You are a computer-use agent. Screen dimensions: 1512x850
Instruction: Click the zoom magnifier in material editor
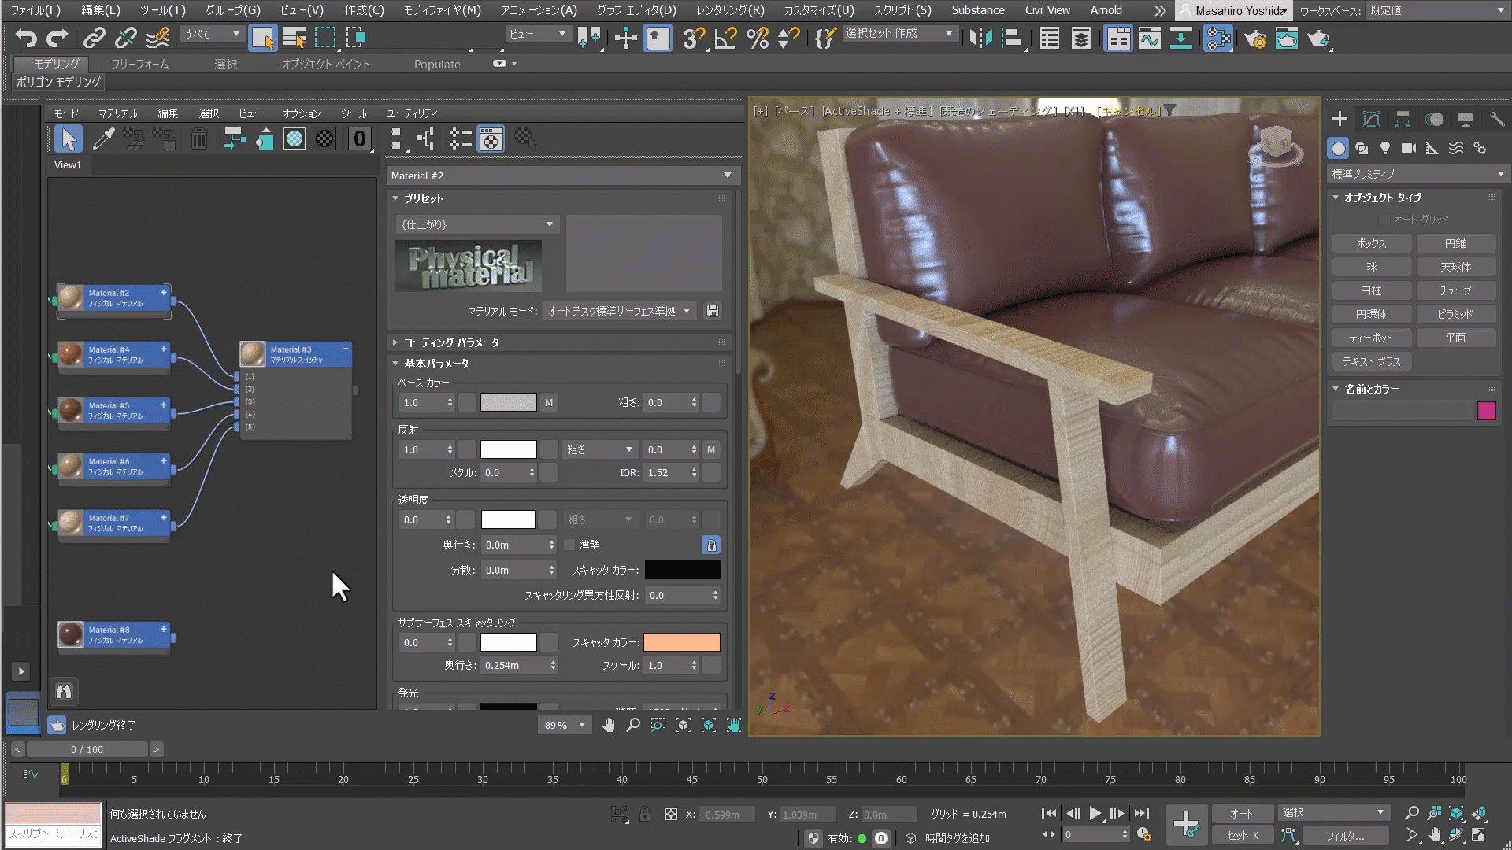[x=633, y=725]
